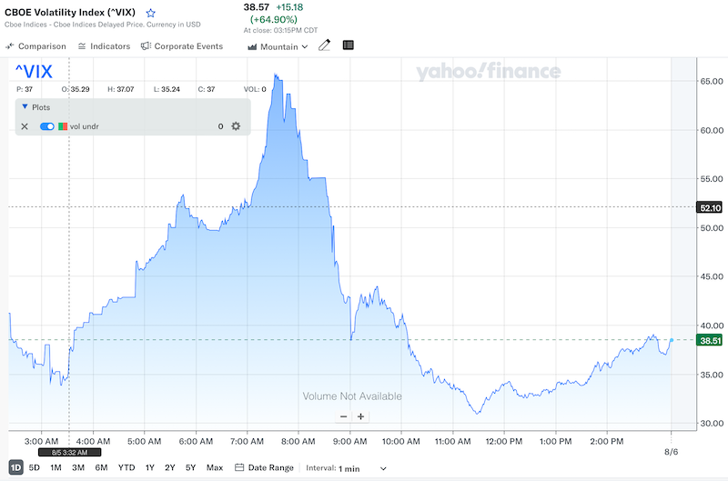Click the 12:00 PM time axis label
This screenshot has height=481, width=728.
[504, 442]
